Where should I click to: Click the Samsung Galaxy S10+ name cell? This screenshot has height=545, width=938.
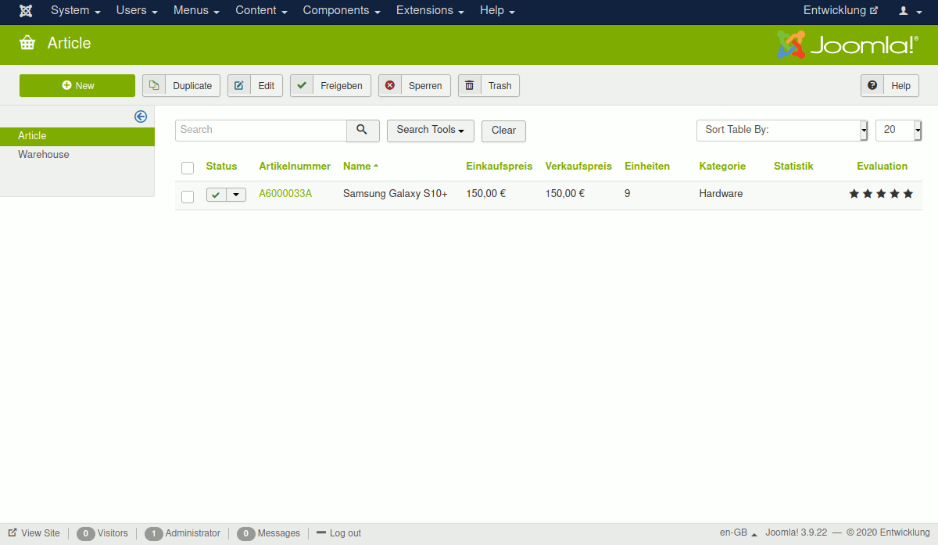pyautogui.click(x=396, y=194)
